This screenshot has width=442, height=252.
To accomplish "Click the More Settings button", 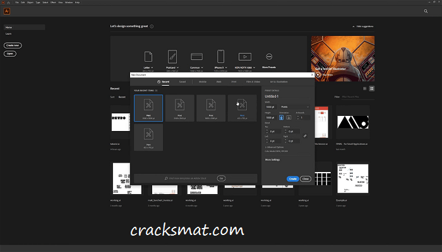I will [272, 160].
